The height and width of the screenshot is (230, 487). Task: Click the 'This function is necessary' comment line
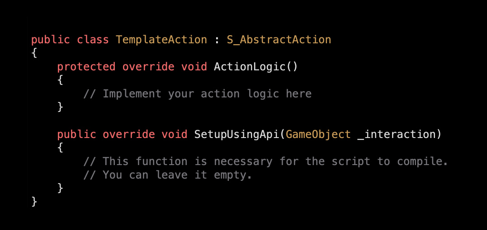pos(266,161)
